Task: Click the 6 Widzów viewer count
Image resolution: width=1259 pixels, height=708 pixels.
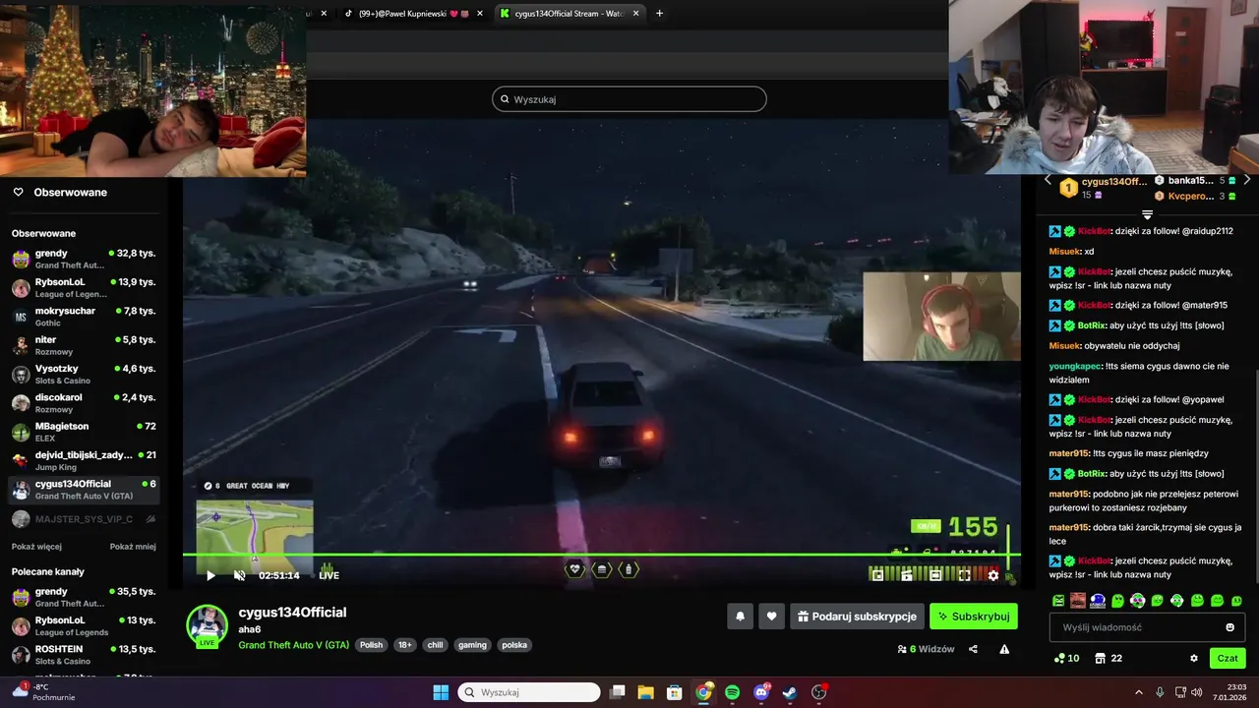Action: tap(926, 649)
